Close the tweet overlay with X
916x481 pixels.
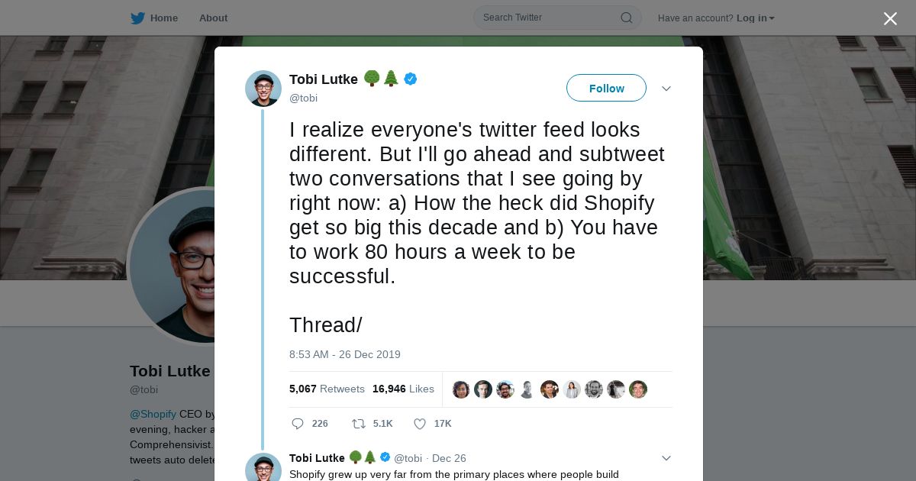890,19
